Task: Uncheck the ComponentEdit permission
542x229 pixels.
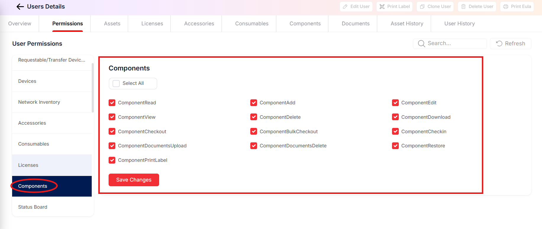Action: click(x=395, y=103)
